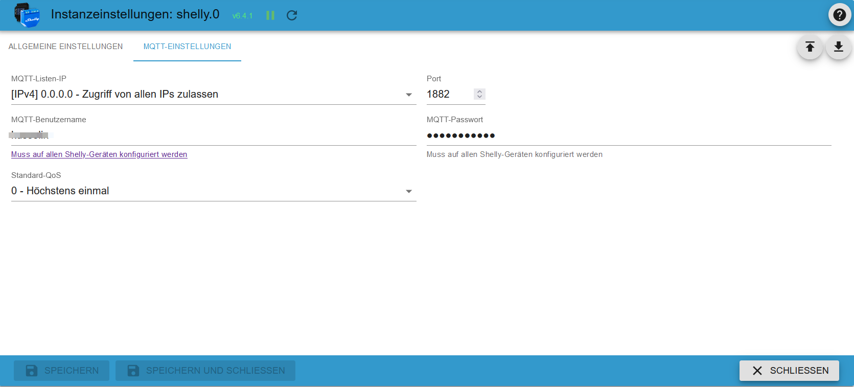Click hint text under MQTT-Passwort field
The width and height of the screenshot is (854, 387).
[515, 154]
